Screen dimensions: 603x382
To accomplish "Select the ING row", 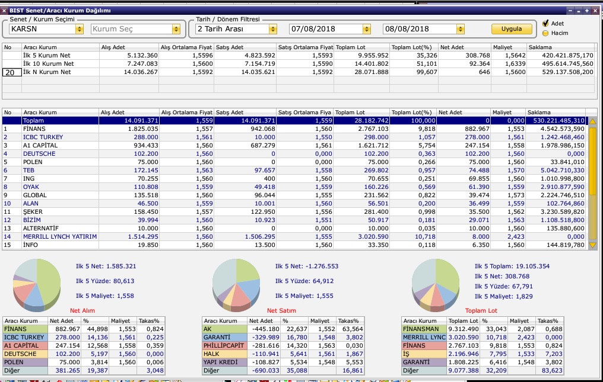I will tap(294, 178).
